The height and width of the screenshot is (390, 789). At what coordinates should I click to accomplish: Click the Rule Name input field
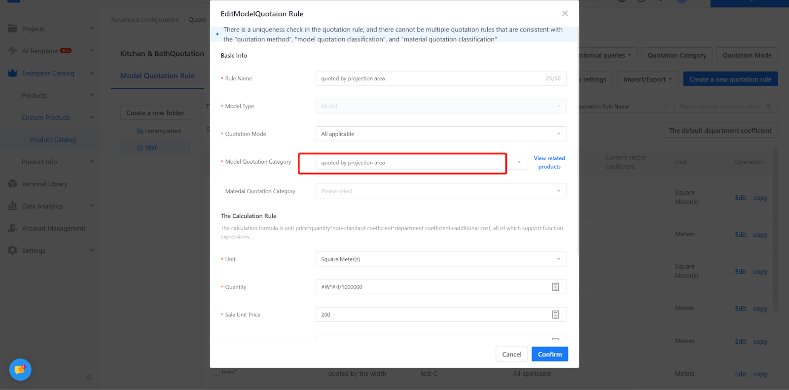coord(429,78)
